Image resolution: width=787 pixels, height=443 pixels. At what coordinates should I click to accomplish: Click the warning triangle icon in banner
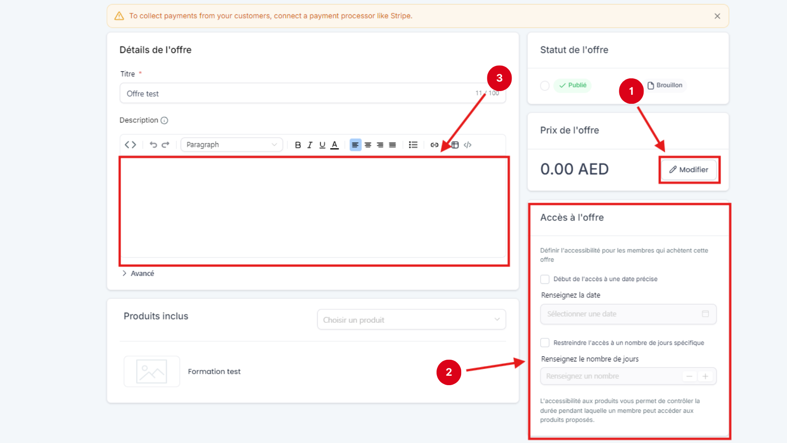[119, 16]
